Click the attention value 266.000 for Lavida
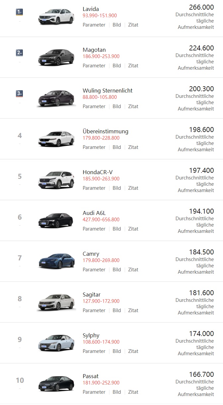Image resolution: width=223 pixels, height=405 pixels. (x=201, y=7)
